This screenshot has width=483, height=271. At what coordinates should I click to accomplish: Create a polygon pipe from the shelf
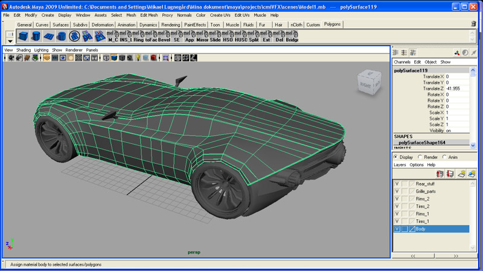point(62,36)
